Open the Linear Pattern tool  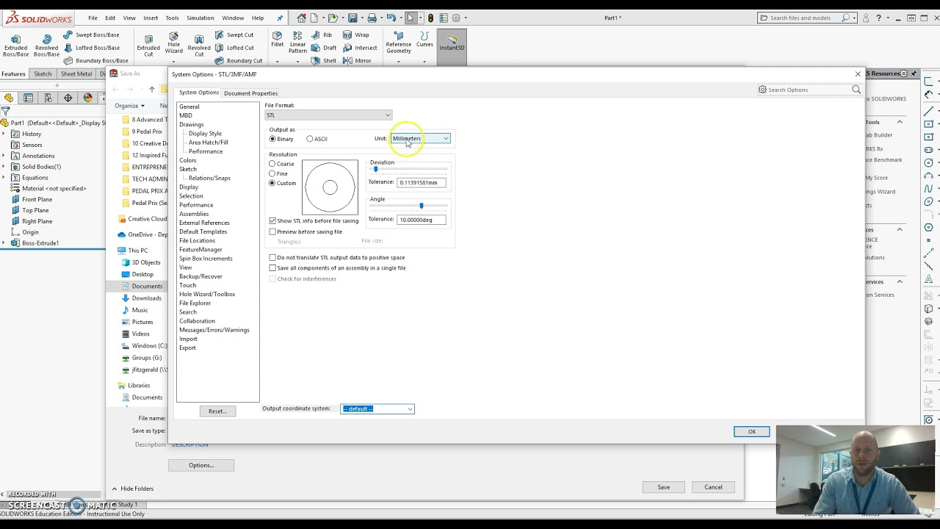click(x=297, y=42)
